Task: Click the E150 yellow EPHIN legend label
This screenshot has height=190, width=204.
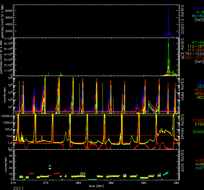Action: 199,124
